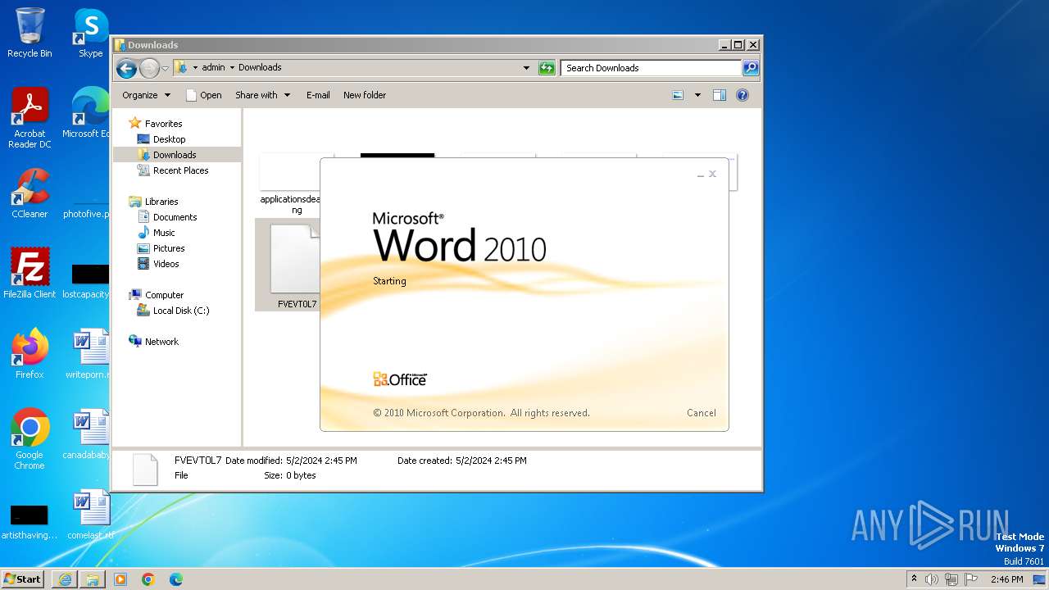This screenshot has height=590, width=1049.
Task: Launch Acrobat Reader DC from desktop
Action: [x=30, y=118]
